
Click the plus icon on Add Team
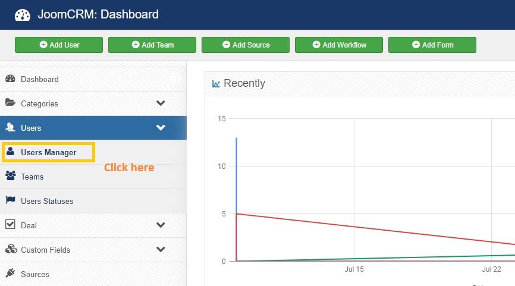[x=136, y=45]
